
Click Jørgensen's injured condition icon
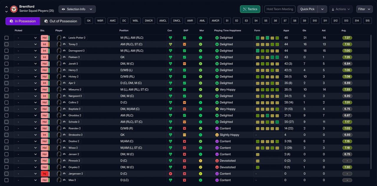[170, 174]
